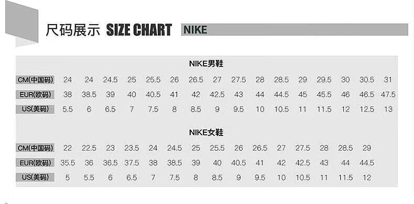Select women's CM size 29
414x204 pixels.
[x=367, y=148]
